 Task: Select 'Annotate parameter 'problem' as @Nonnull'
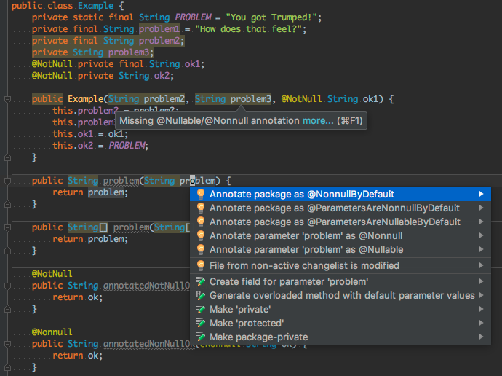click(340, 235)
